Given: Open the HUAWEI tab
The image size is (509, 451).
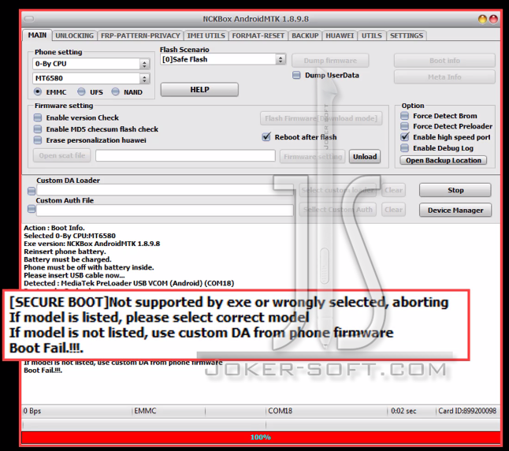Looking at the screenshot, I should 340,35.
